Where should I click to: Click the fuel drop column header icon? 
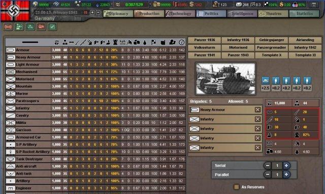coord(145,43)
